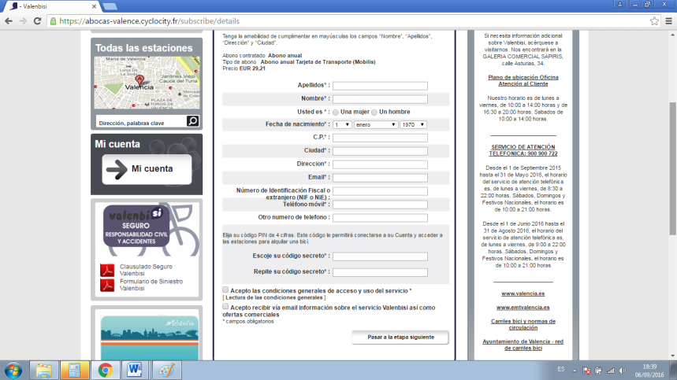
Task: Open the PDF icon for Formulario de Siniestro
Action: (107, 285)
